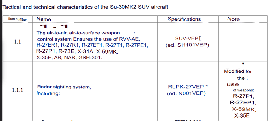Select the line beginning with R-27ER1

[92, 45]
